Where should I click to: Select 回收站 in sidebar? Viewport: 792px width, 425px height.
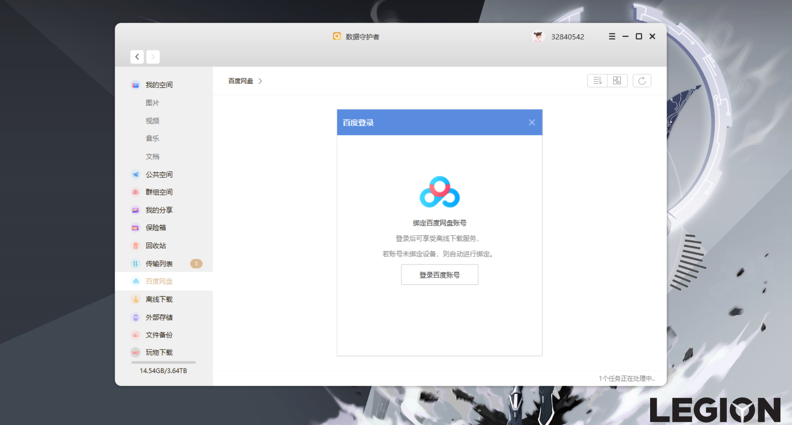pyautogui.click(x=156, y=246)
